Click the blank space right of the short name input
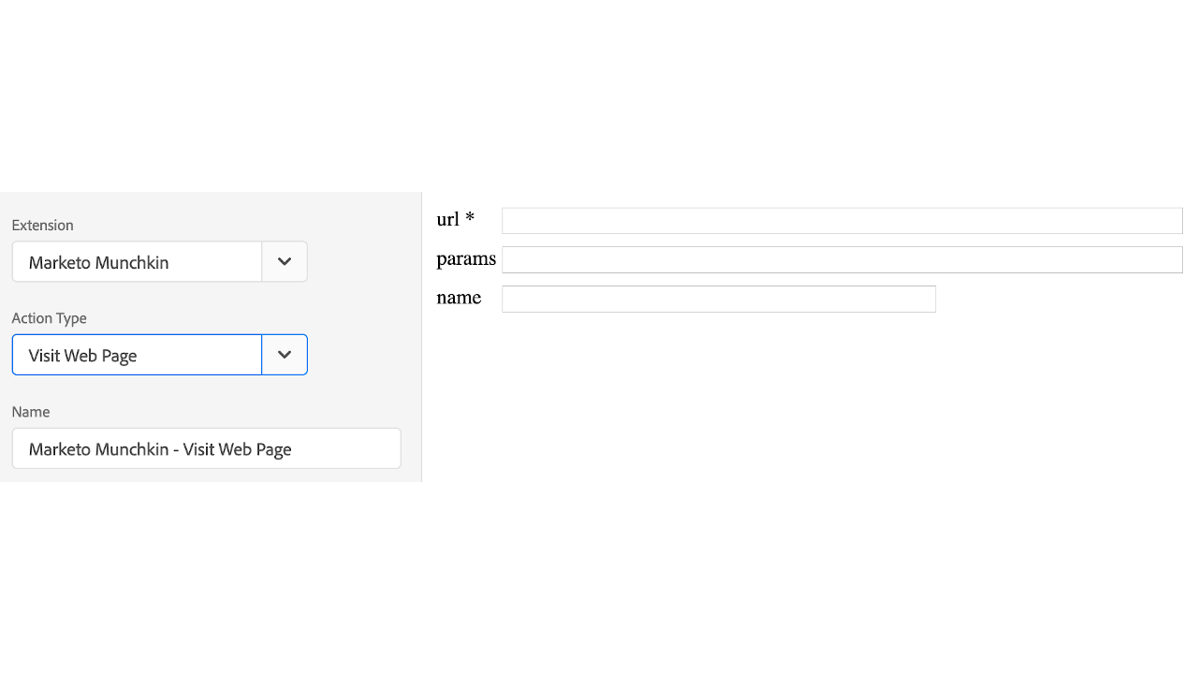This screenshot has width=1198, height=674. (1058, 300)
